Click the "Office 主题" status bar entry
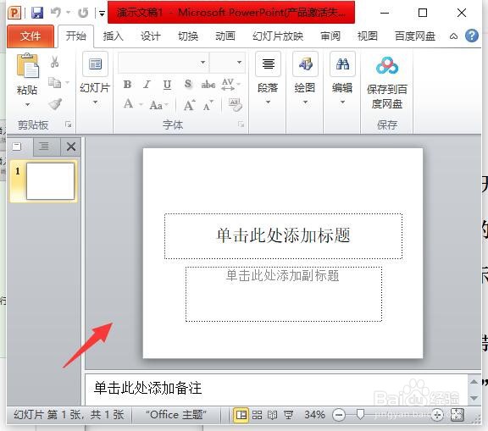The image size is (488, 431). 176,415
